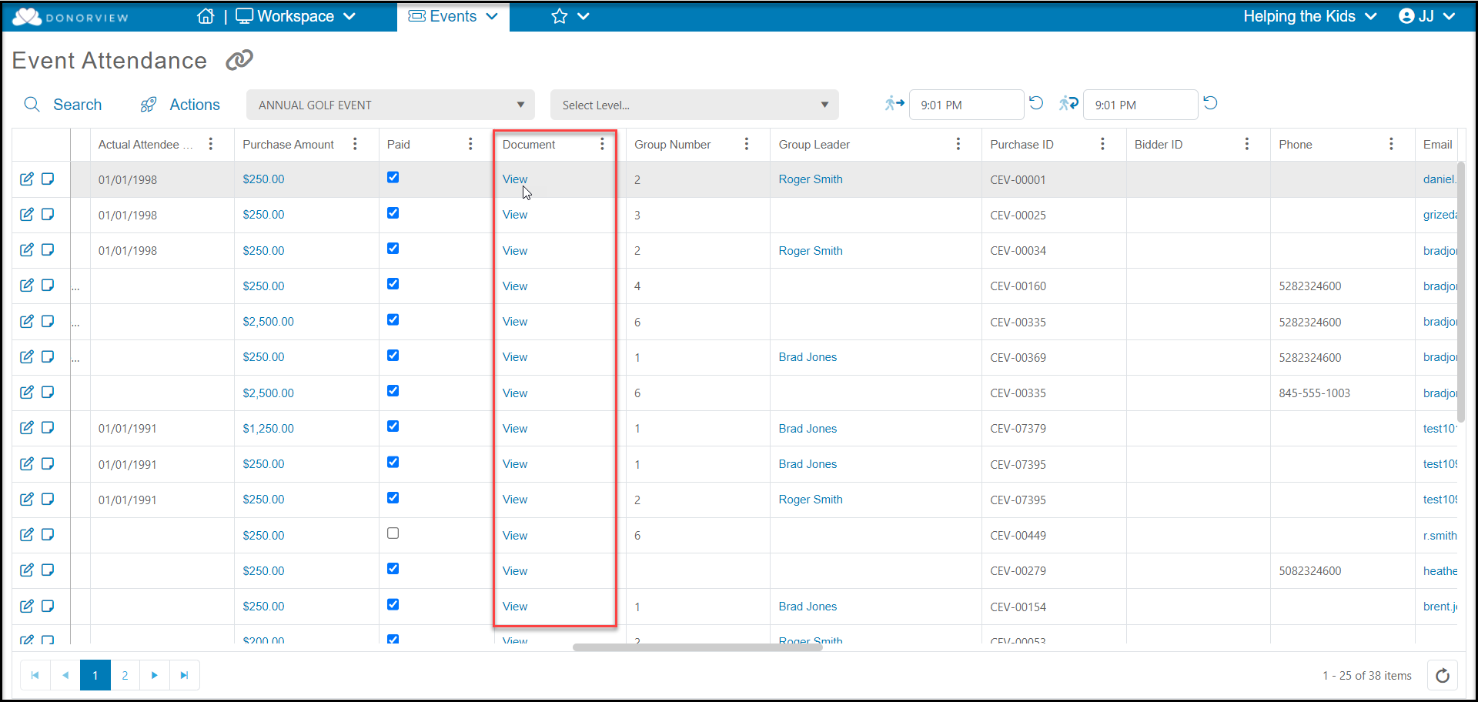This screenshot has width=1478, height=702.
Task: Click the Search magnifier icon
Action: (x=32, y=105)
